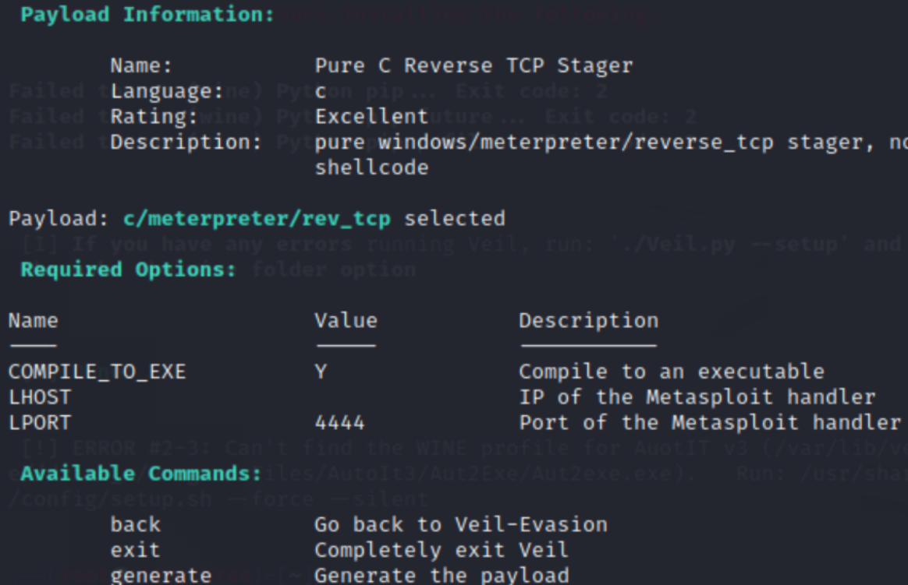This screenshot has height=585, width=908.
Task: Click the COMPILE_TO_EXE value 'Y'
Action: 321,372
